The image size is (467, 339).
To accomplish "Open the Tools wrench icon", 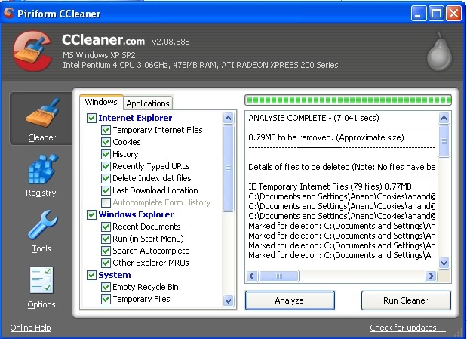I will [42, 225].
